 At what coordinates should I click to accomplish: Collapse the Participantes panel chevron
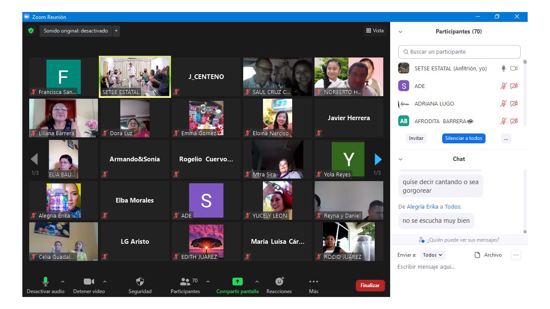tap(400, 32)
